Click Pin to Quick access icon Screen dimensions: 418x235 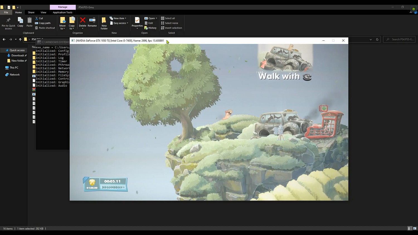tap(8, 20)
